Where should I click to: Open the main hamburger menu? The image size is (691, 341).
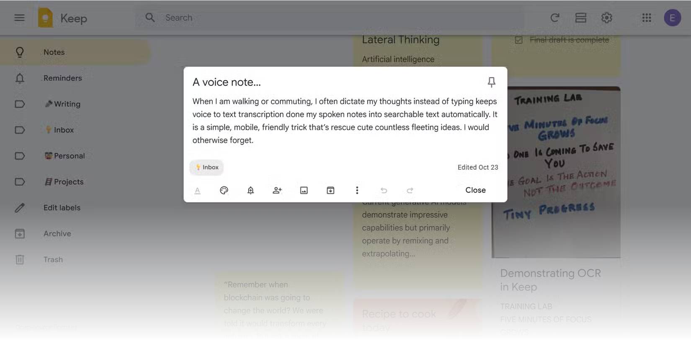click(x=19, y=18)
